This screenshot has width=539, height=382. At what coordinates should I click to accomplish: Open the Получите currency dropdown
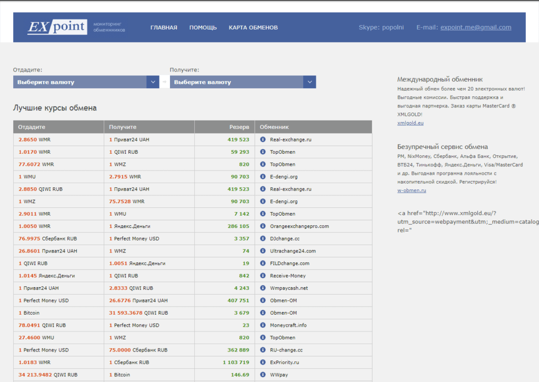[243, 82]
